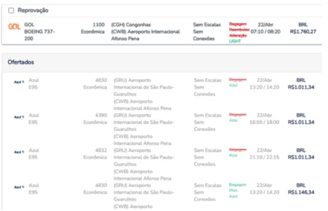This screenshot has width=328, height=211.
Task: Click Azul flight number 4832
Action: coord(101,150)
